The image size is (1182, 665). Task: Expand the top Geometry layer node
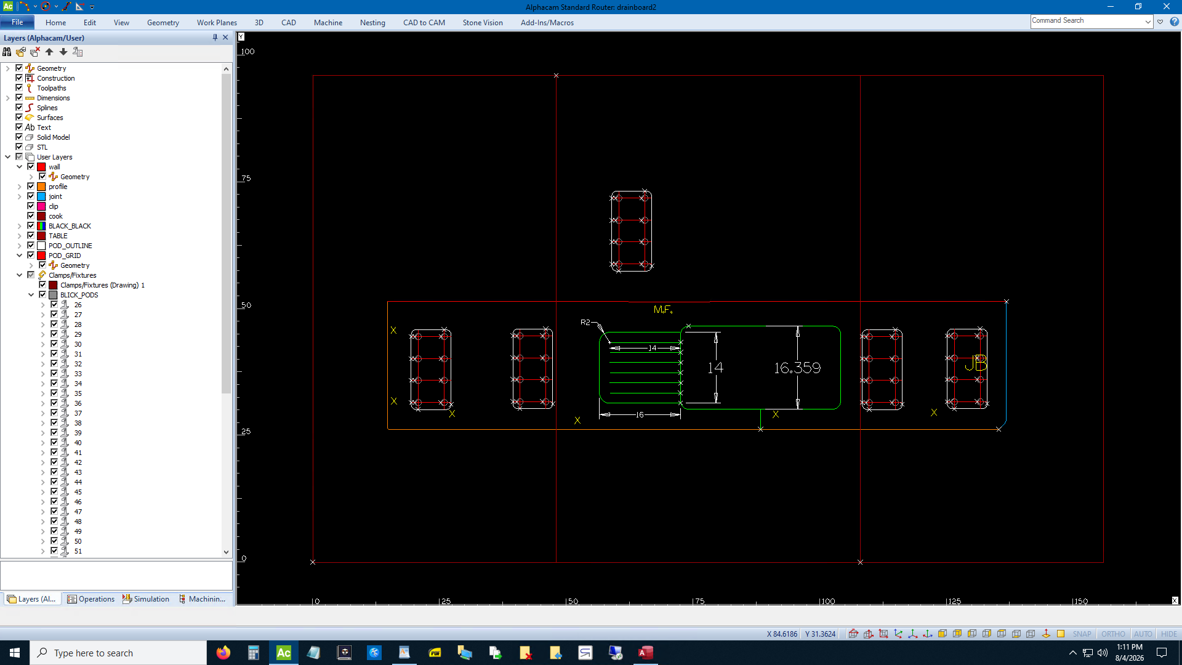[x=7, y=68]
